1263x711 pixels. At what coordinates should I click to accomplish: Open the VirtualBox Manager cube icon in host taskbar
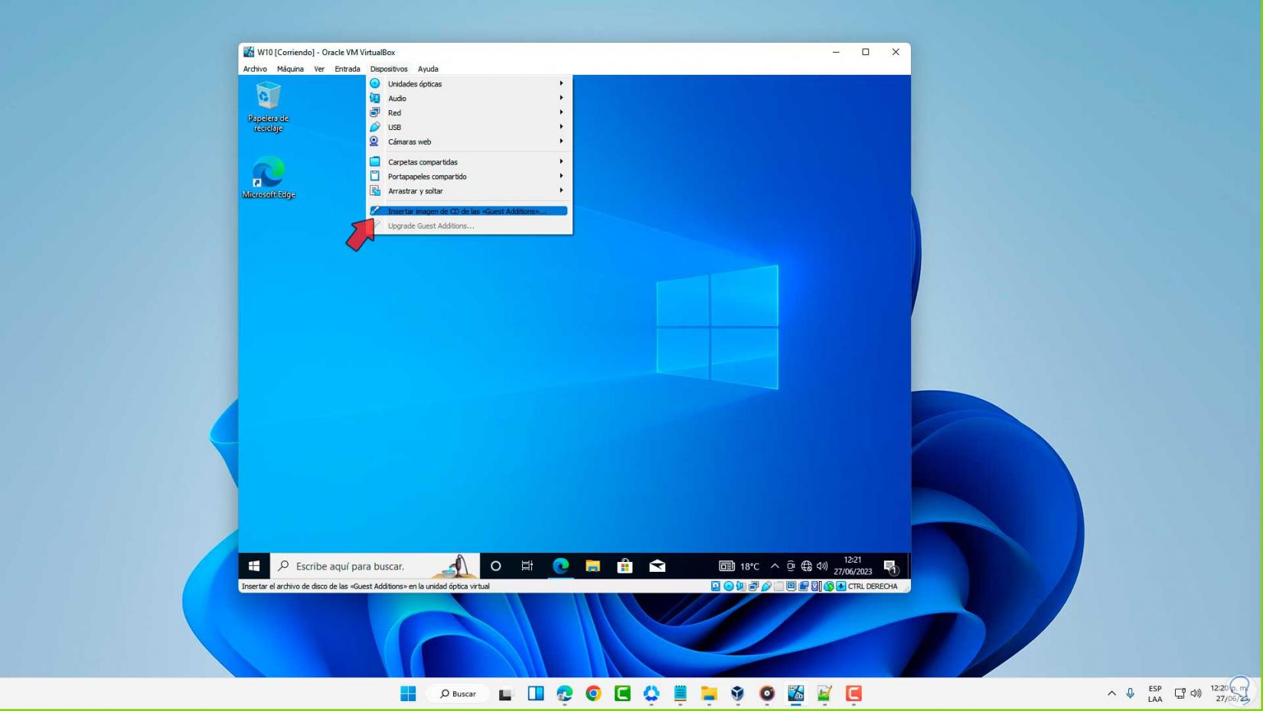738,694
